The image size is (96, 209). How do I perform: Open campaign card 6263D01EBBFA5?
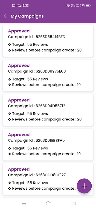(48, 144)
